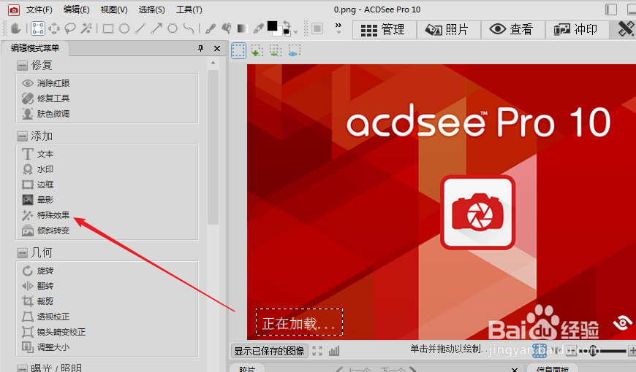This screenshot has height=372, width=636.
Task: Swap foreground and background colors
Action: coord(287,24)
